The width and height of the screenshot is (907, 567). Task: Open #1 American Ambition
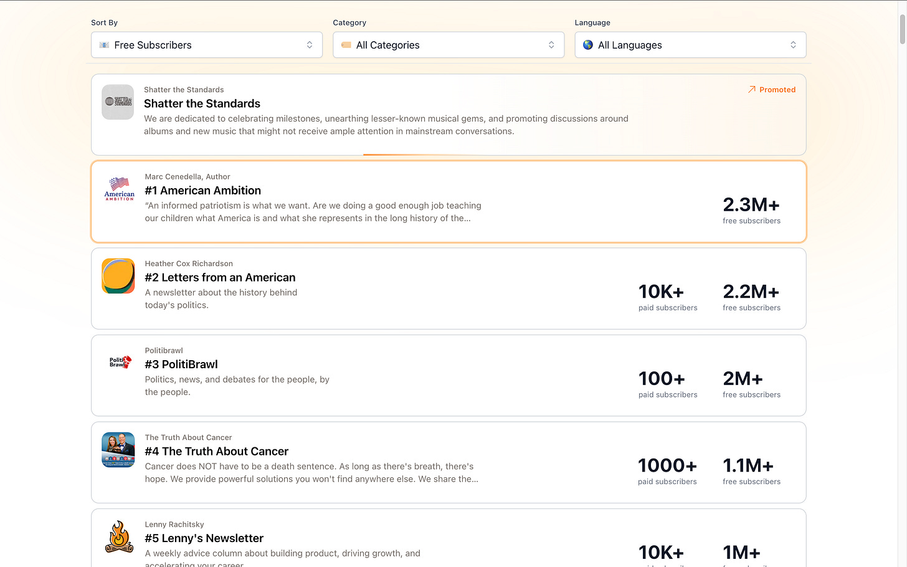[203, 191]
